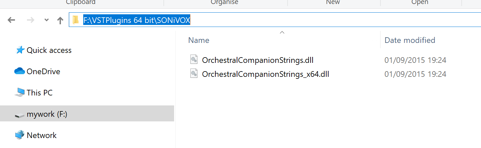
Task: Select OrchestralCompanionStrings_x64.dll file
Action: click(x=265, y=74)
